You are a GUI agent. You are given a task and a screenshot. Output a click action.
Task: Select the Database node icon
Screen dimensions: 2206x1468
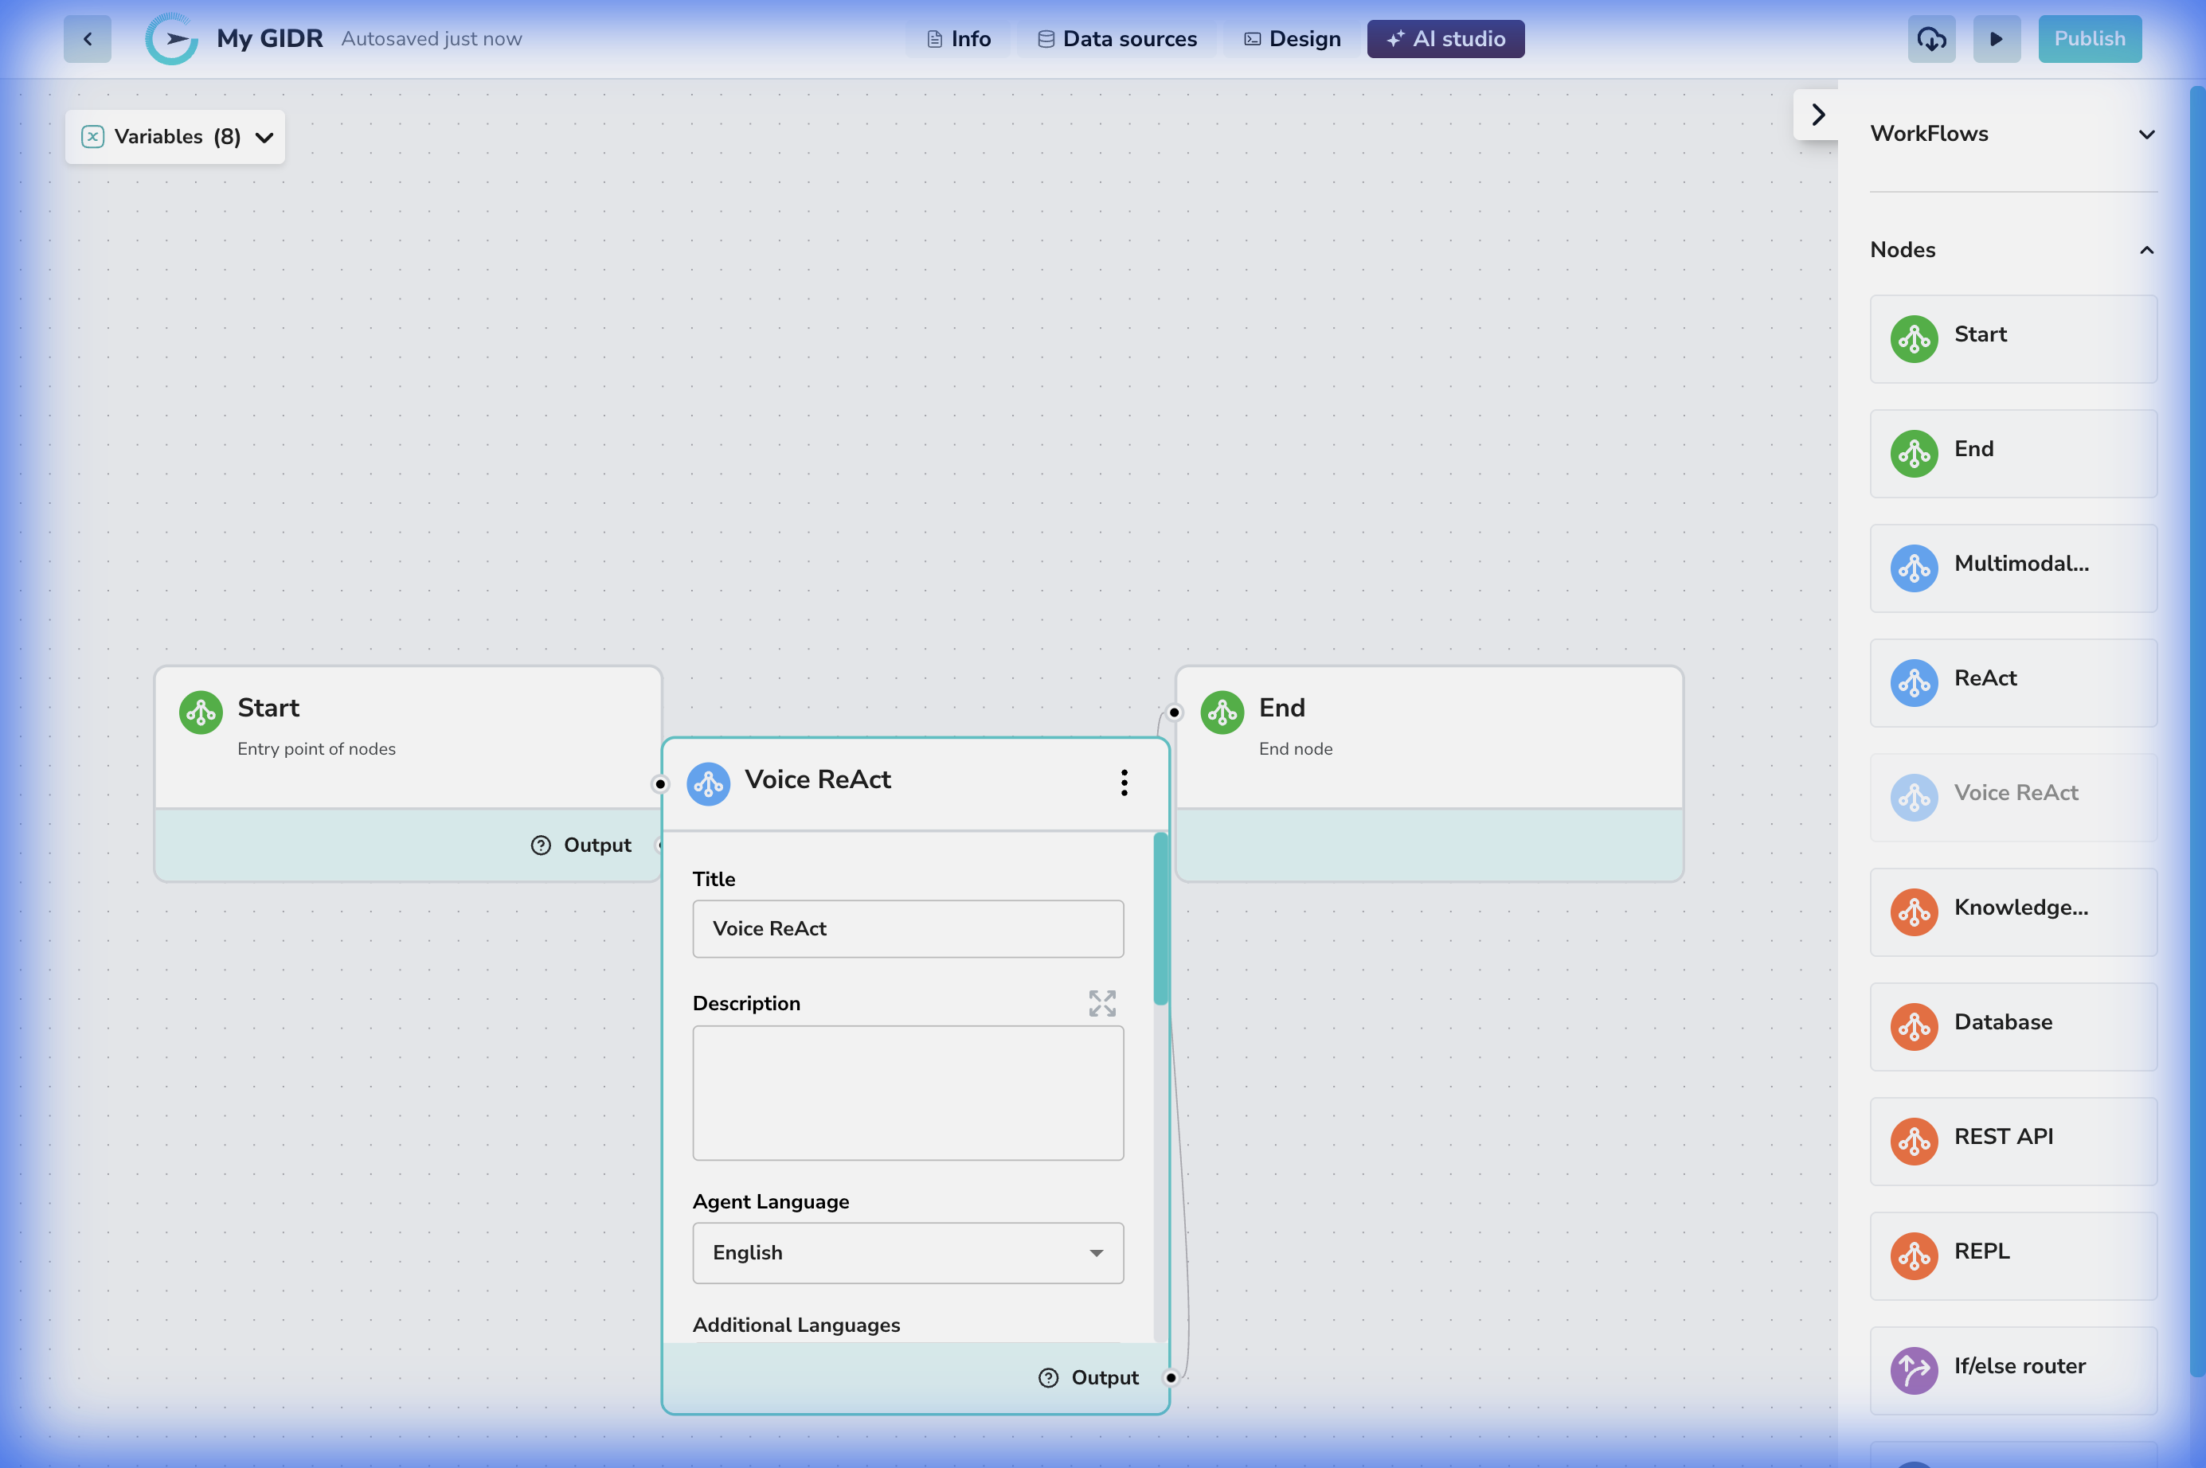1914,1026
